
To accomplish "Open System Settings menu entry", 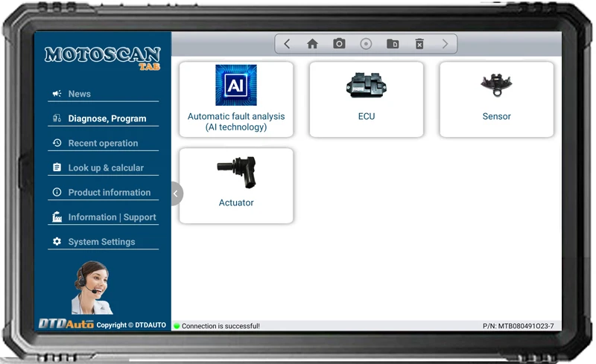I will 103,242.
